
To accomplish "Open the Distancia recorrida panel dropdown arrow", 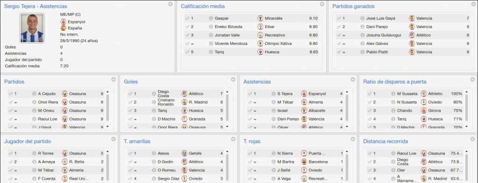I will coord(472,139).
